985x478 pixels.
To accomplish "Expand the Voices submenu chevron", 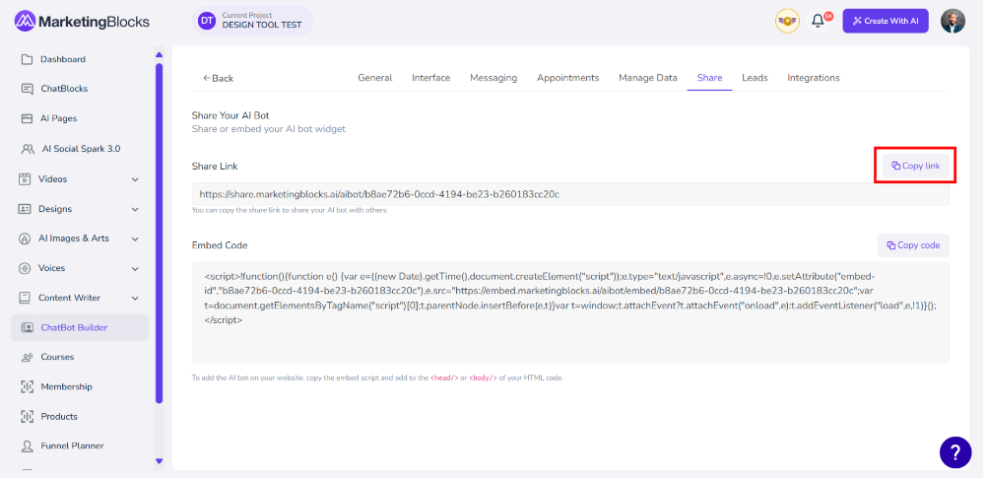I will pyautogui.click(x=135, y=268).
